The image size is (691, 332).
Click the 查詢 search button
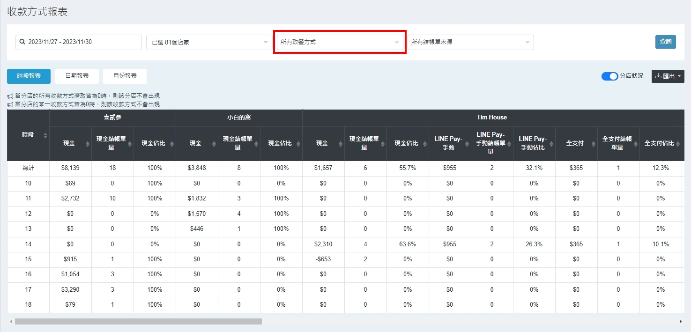(665, 42)
